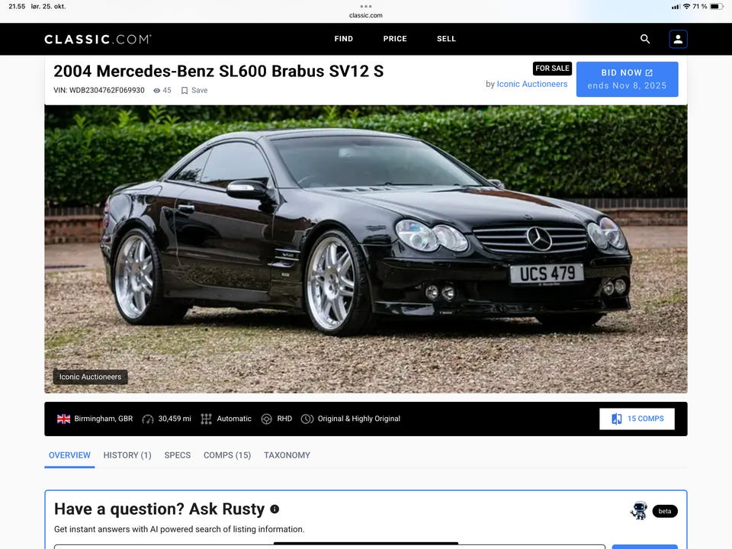Click the Have a question? Ask Rusty heading
The width and height of the screenshot is (732, 549).
coord(159,509)
